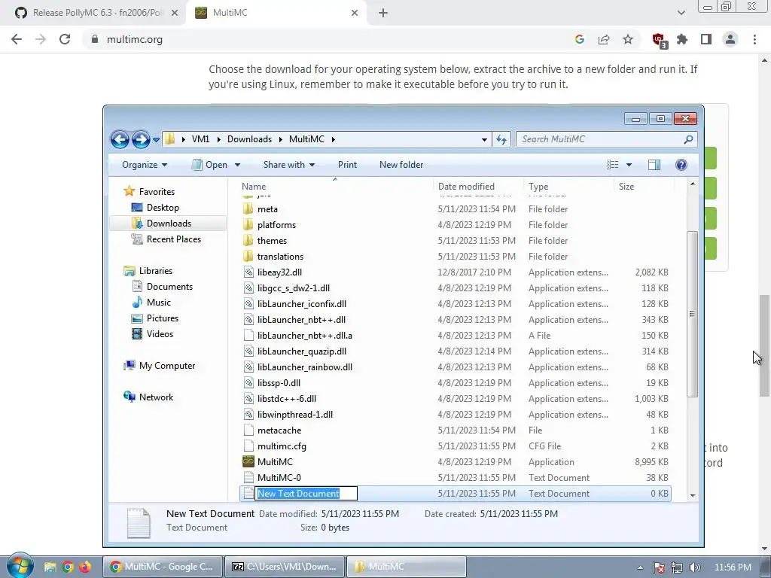Reload the multimc.org page
The image size is (771, 578).
click(65, 39)
